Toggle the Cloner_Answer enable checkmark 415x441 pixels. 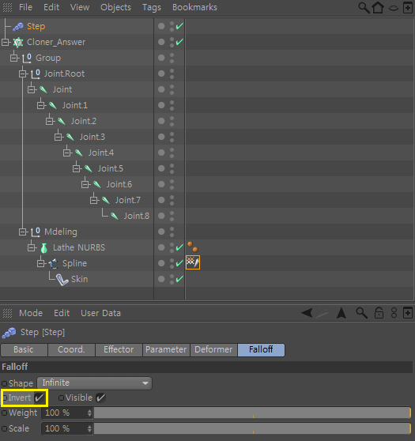click(179, 42)
